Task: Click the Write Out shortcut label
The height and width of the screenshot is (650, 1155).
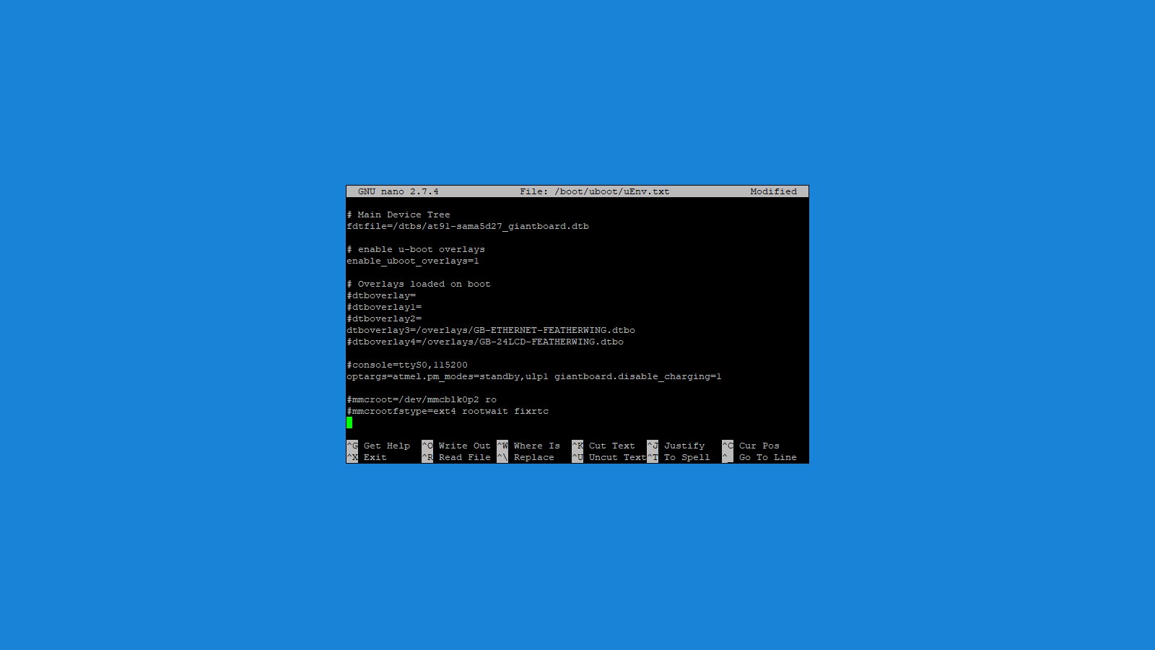Action: [465, 446]
